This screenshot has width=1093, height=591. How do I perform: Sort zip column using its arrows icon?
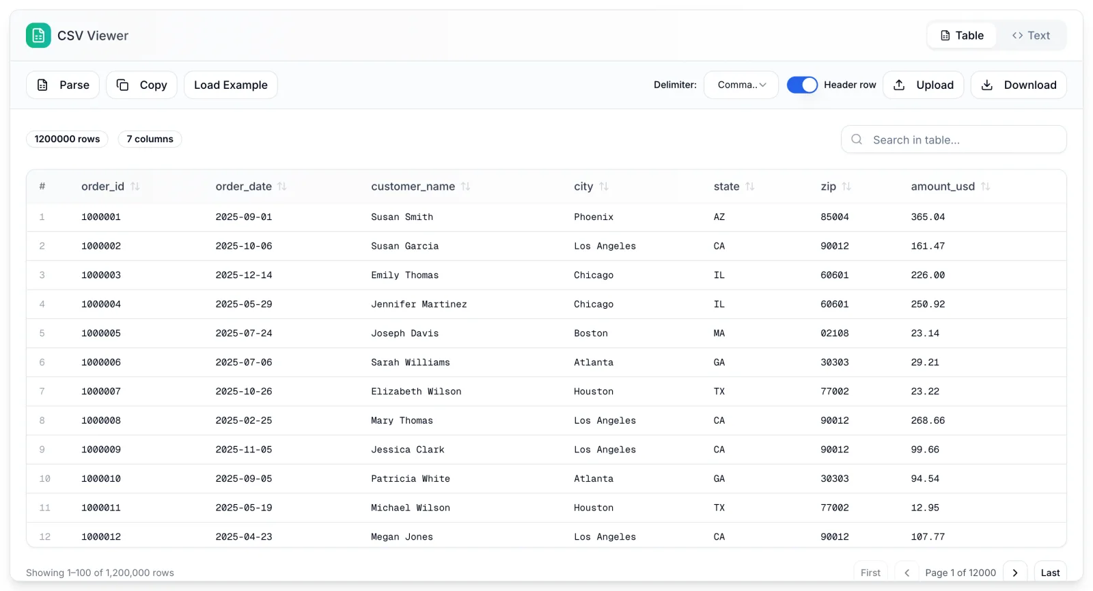click(846, 187)
